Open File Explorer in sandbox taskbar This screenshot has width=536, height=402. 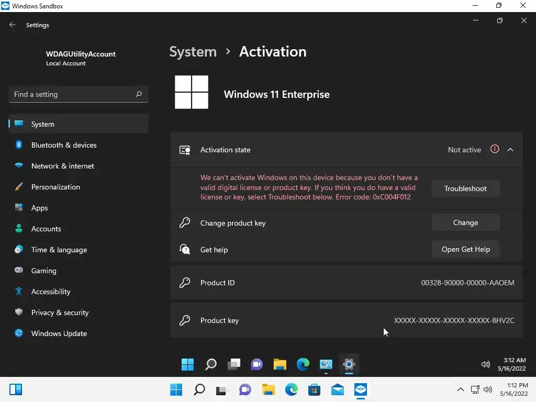tap(280, 364)
